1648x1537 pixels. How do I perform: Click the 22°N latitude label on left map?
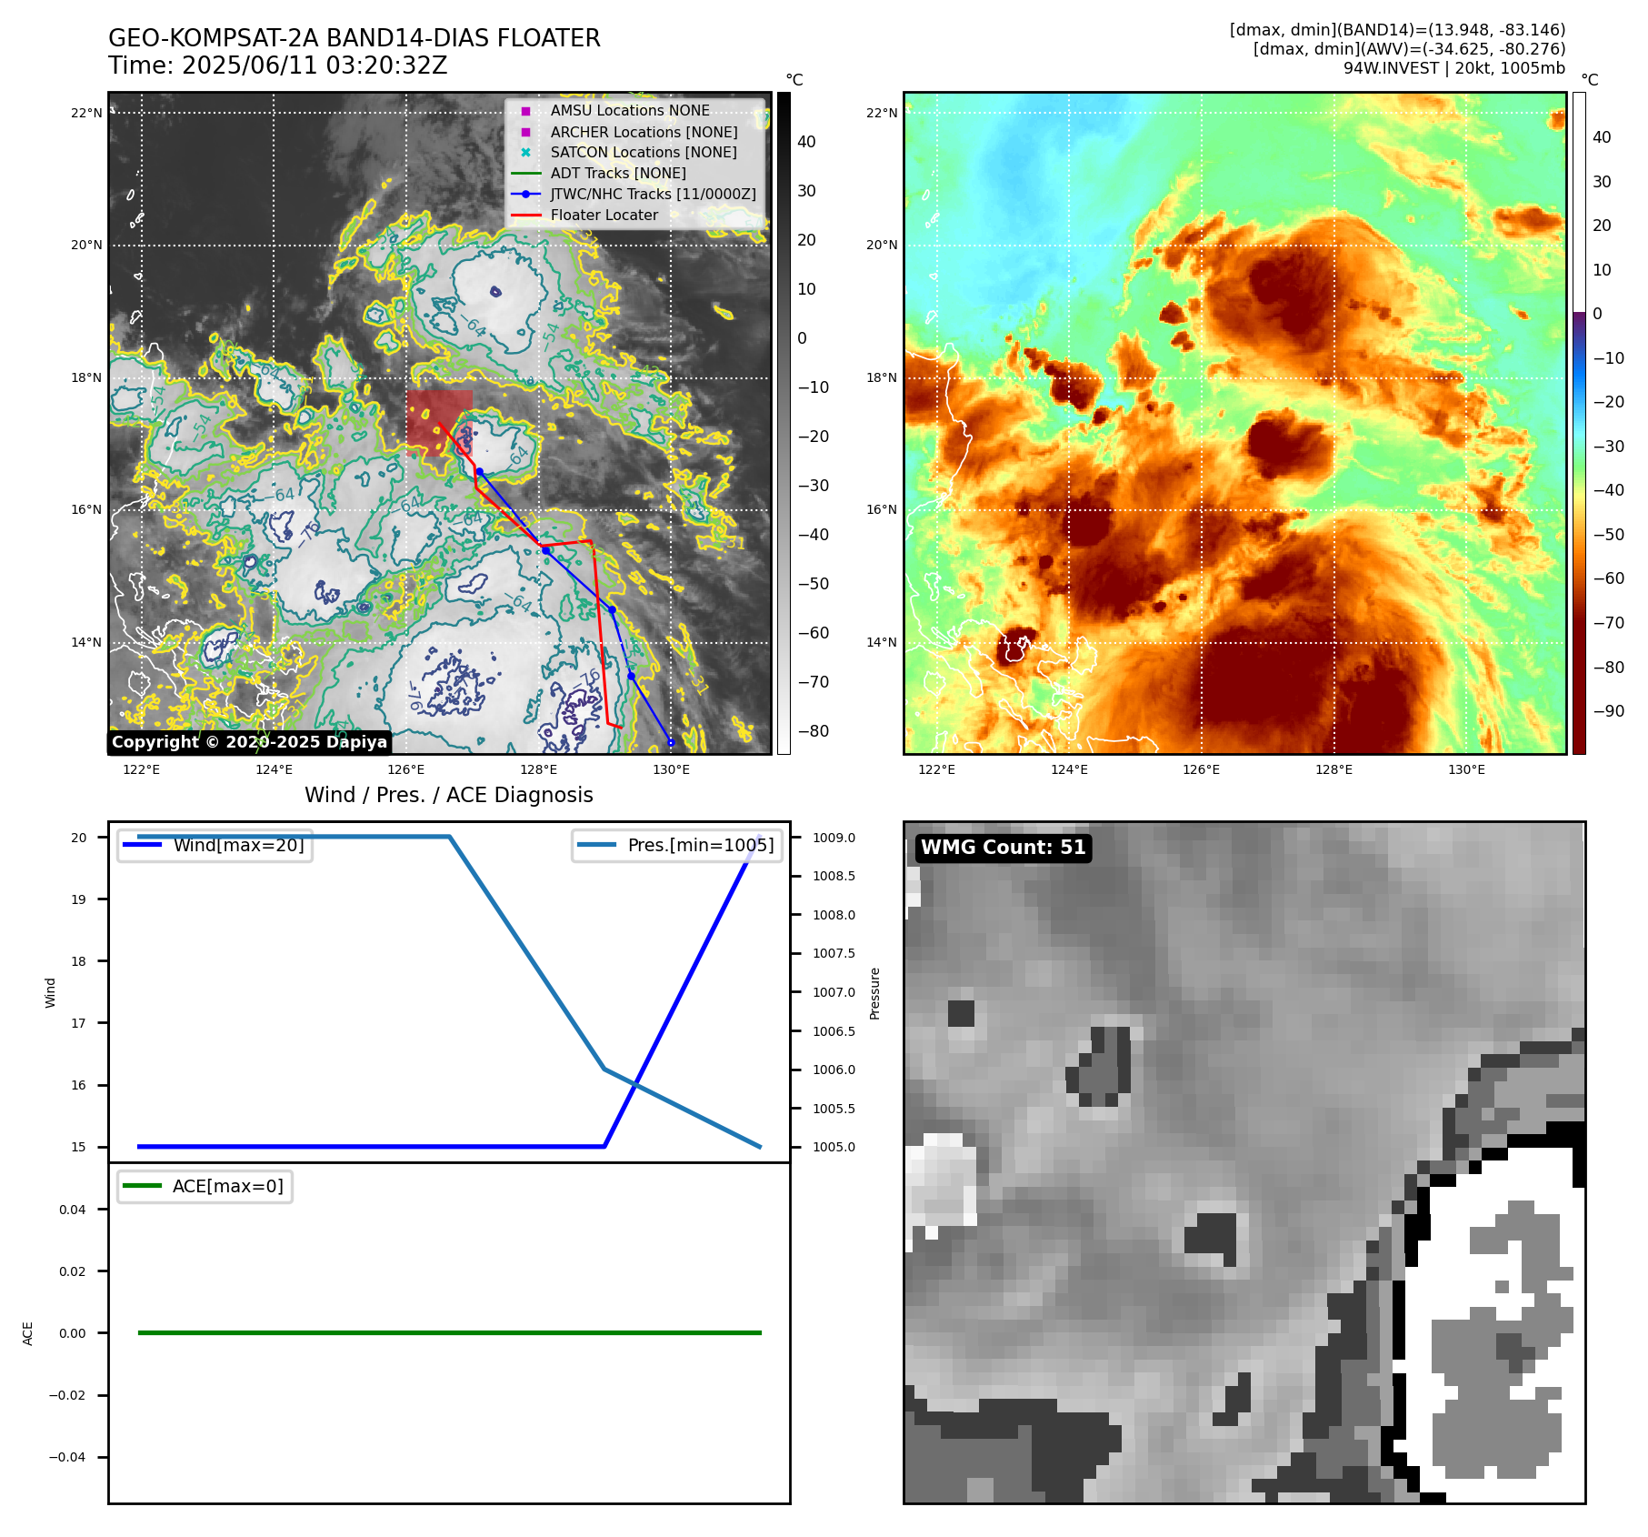coord(87,113)
